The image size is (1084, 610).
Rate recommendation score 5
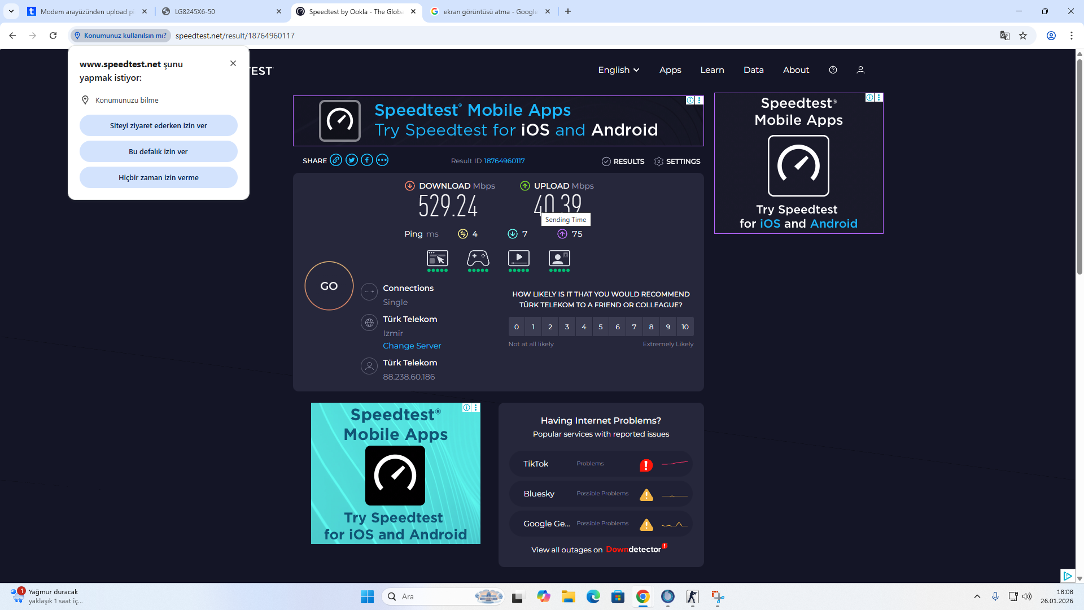pyautogui.click(x=601, y=327)
